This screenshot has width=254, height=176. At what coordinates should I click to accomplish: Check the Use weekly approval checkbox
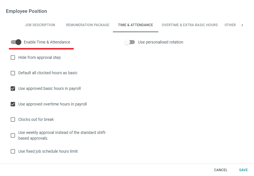[13, 135]
